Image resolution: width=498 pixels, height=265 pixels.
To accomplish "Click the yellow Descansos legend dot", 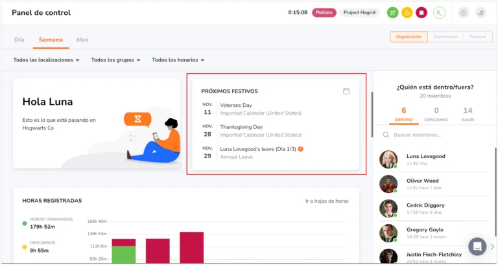I will pyautogui.click(x=25, y=247).
